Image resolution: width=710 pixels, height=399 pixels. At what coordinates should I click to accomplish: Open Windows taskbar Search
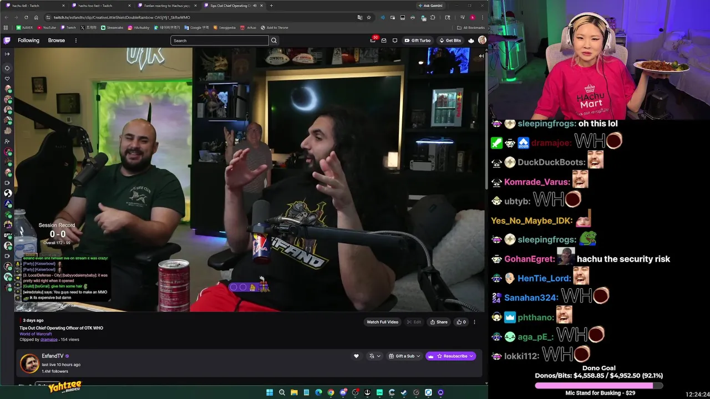(x=282, y=392)
